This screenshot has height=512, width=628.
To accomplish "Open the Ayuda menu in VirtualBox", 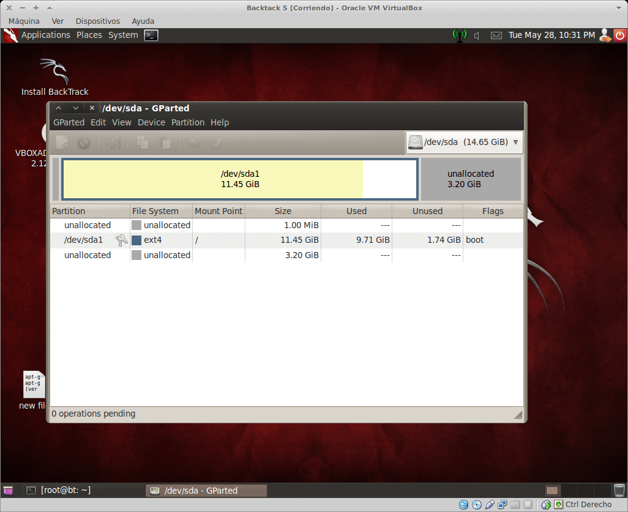I will pyautogui.click(x=143, y=21).
